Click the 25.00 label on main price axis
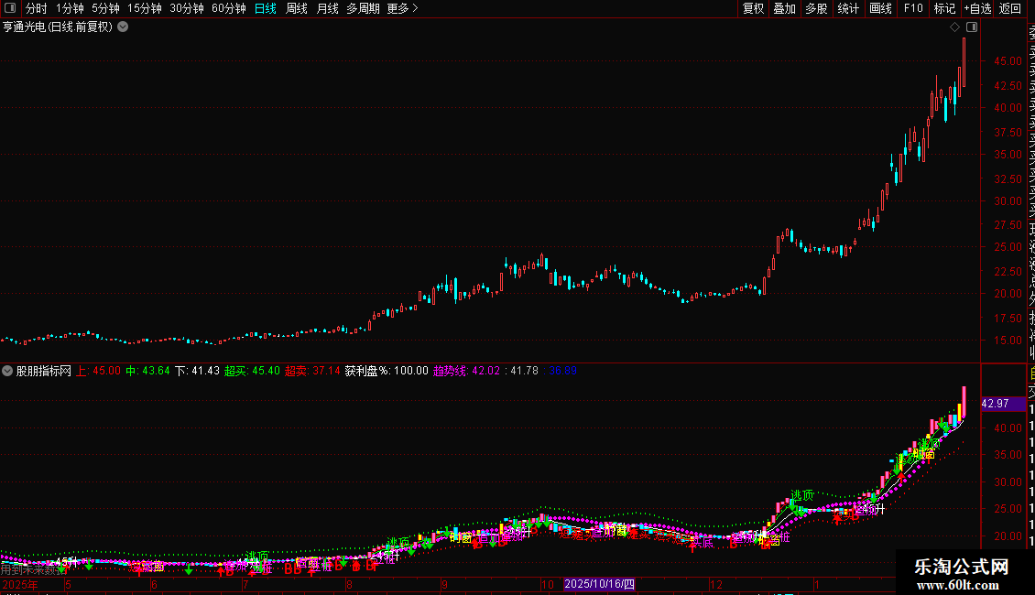The width and height of the screenshot is (1035, 595). pos(1008,247)
